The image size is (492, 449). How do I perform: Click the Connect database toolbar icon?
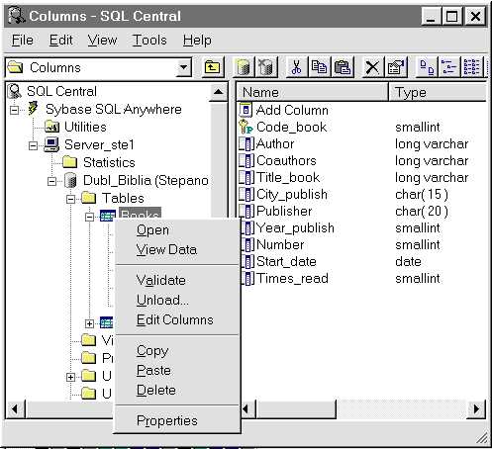tap(244, 67)
